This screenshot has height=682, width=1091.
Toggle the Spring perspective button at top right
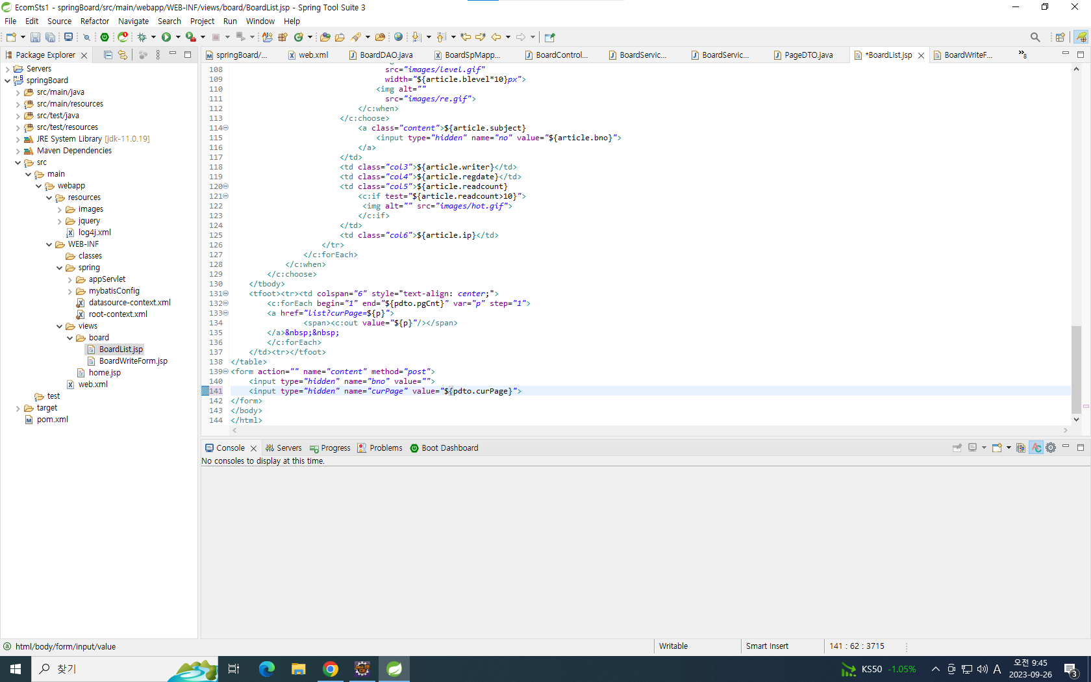point(1081,37)
